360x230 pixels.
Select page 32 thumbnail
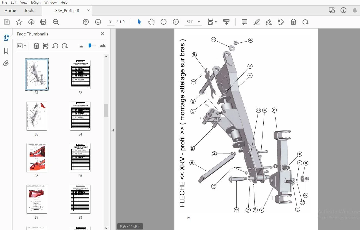[80, 74]
